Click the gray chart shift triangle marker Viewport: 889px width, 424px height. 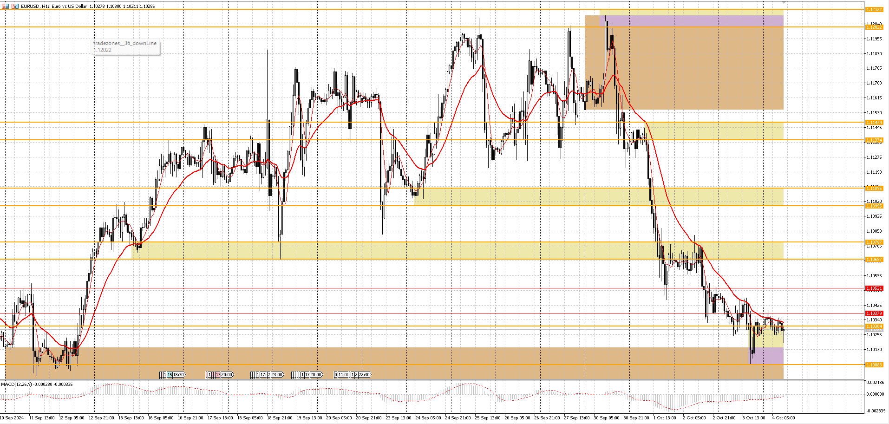pos(783,3)
